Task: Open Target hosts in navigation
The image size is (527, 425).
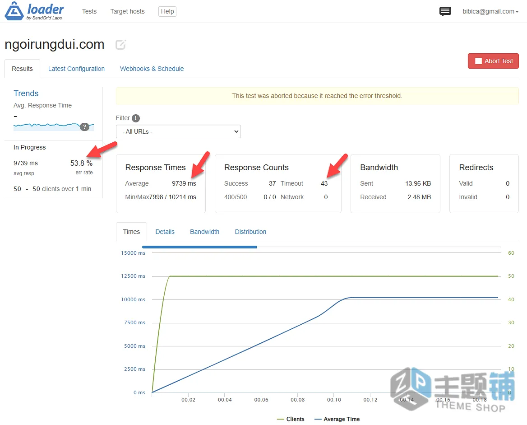Action: pos(127,11)
